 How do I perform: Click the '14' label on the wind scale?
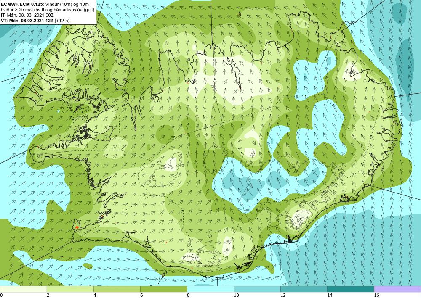[330, 295]
